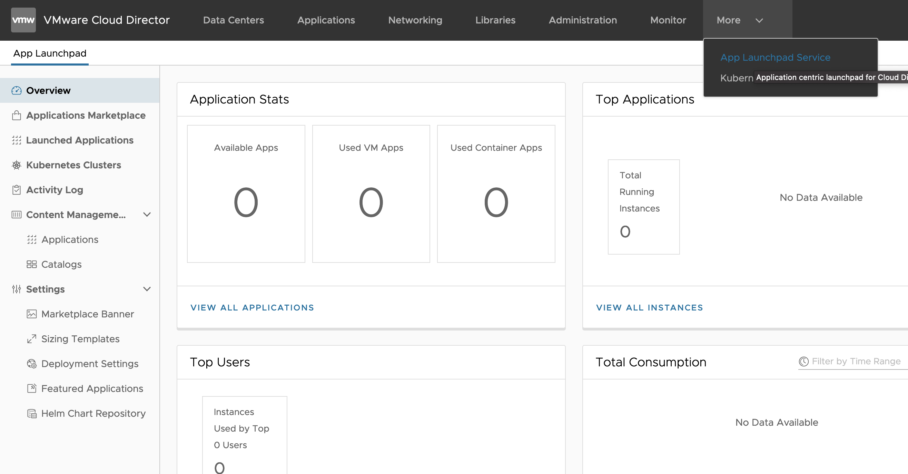The height and width of the screenshot is (474, 908).
Task: Collapse the Content Management section chevron
Action: (x=147, y=215)
